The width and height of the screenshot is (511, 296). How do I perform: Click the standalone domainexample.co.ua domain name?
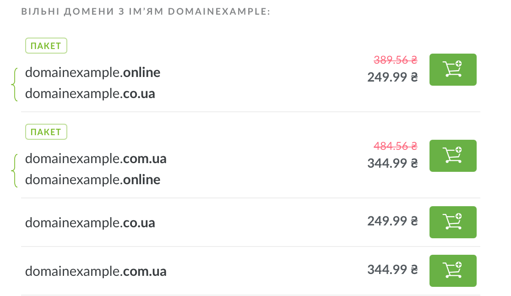pos(90,223)
